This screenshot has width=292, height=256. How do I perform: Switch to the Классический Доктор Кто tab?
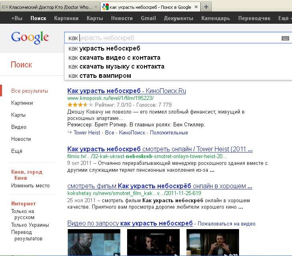point(48,7)
